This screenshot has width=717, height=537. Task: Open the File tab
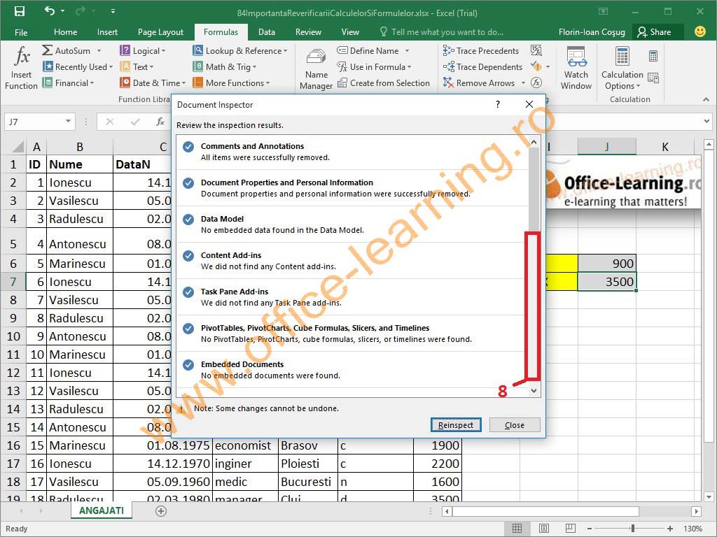coord(21,32)
